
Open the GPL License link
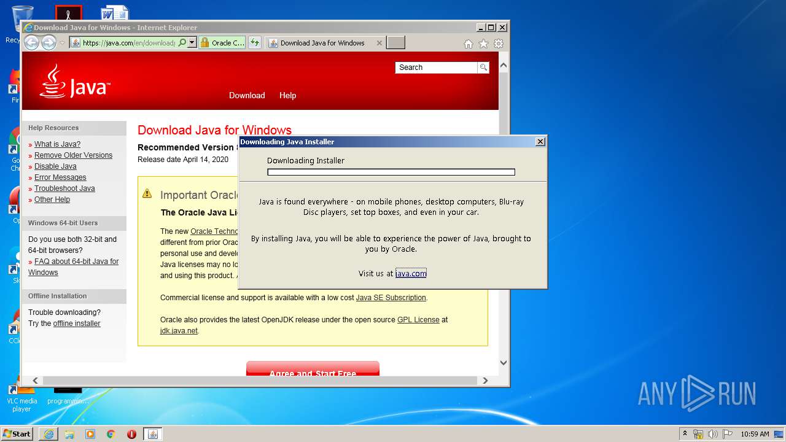pos(418,320)
